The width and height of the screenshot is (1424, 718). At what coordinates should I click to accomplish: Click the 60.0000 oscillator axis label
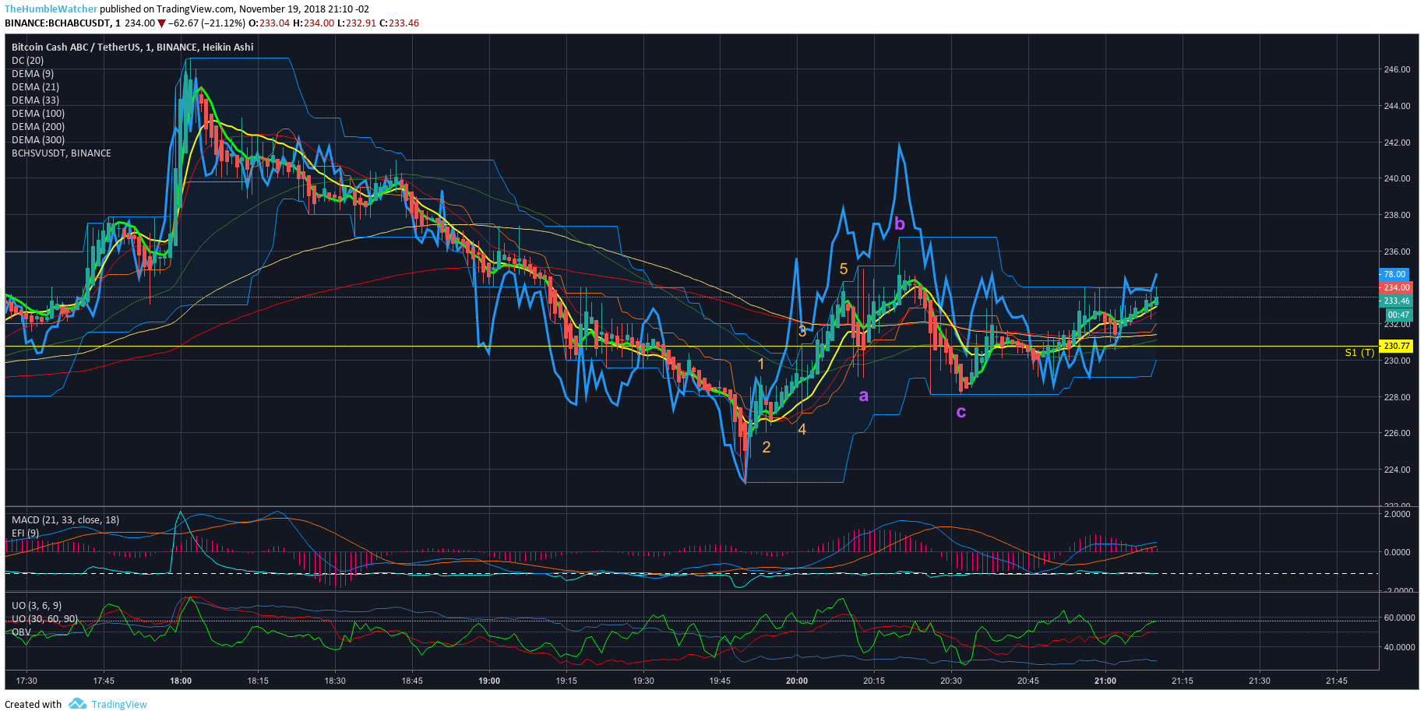1399,618
